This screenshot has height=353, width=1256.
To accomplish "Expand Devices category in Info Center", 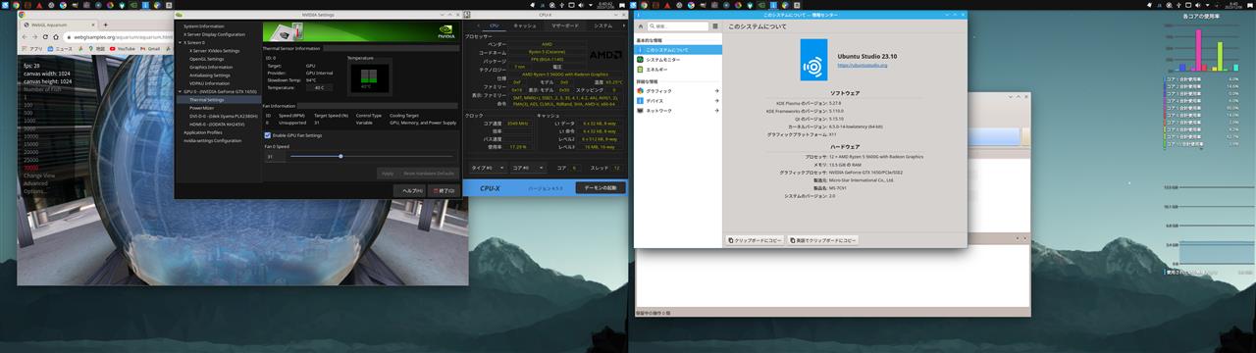I will pyautogui.click(x=678, y=101).
